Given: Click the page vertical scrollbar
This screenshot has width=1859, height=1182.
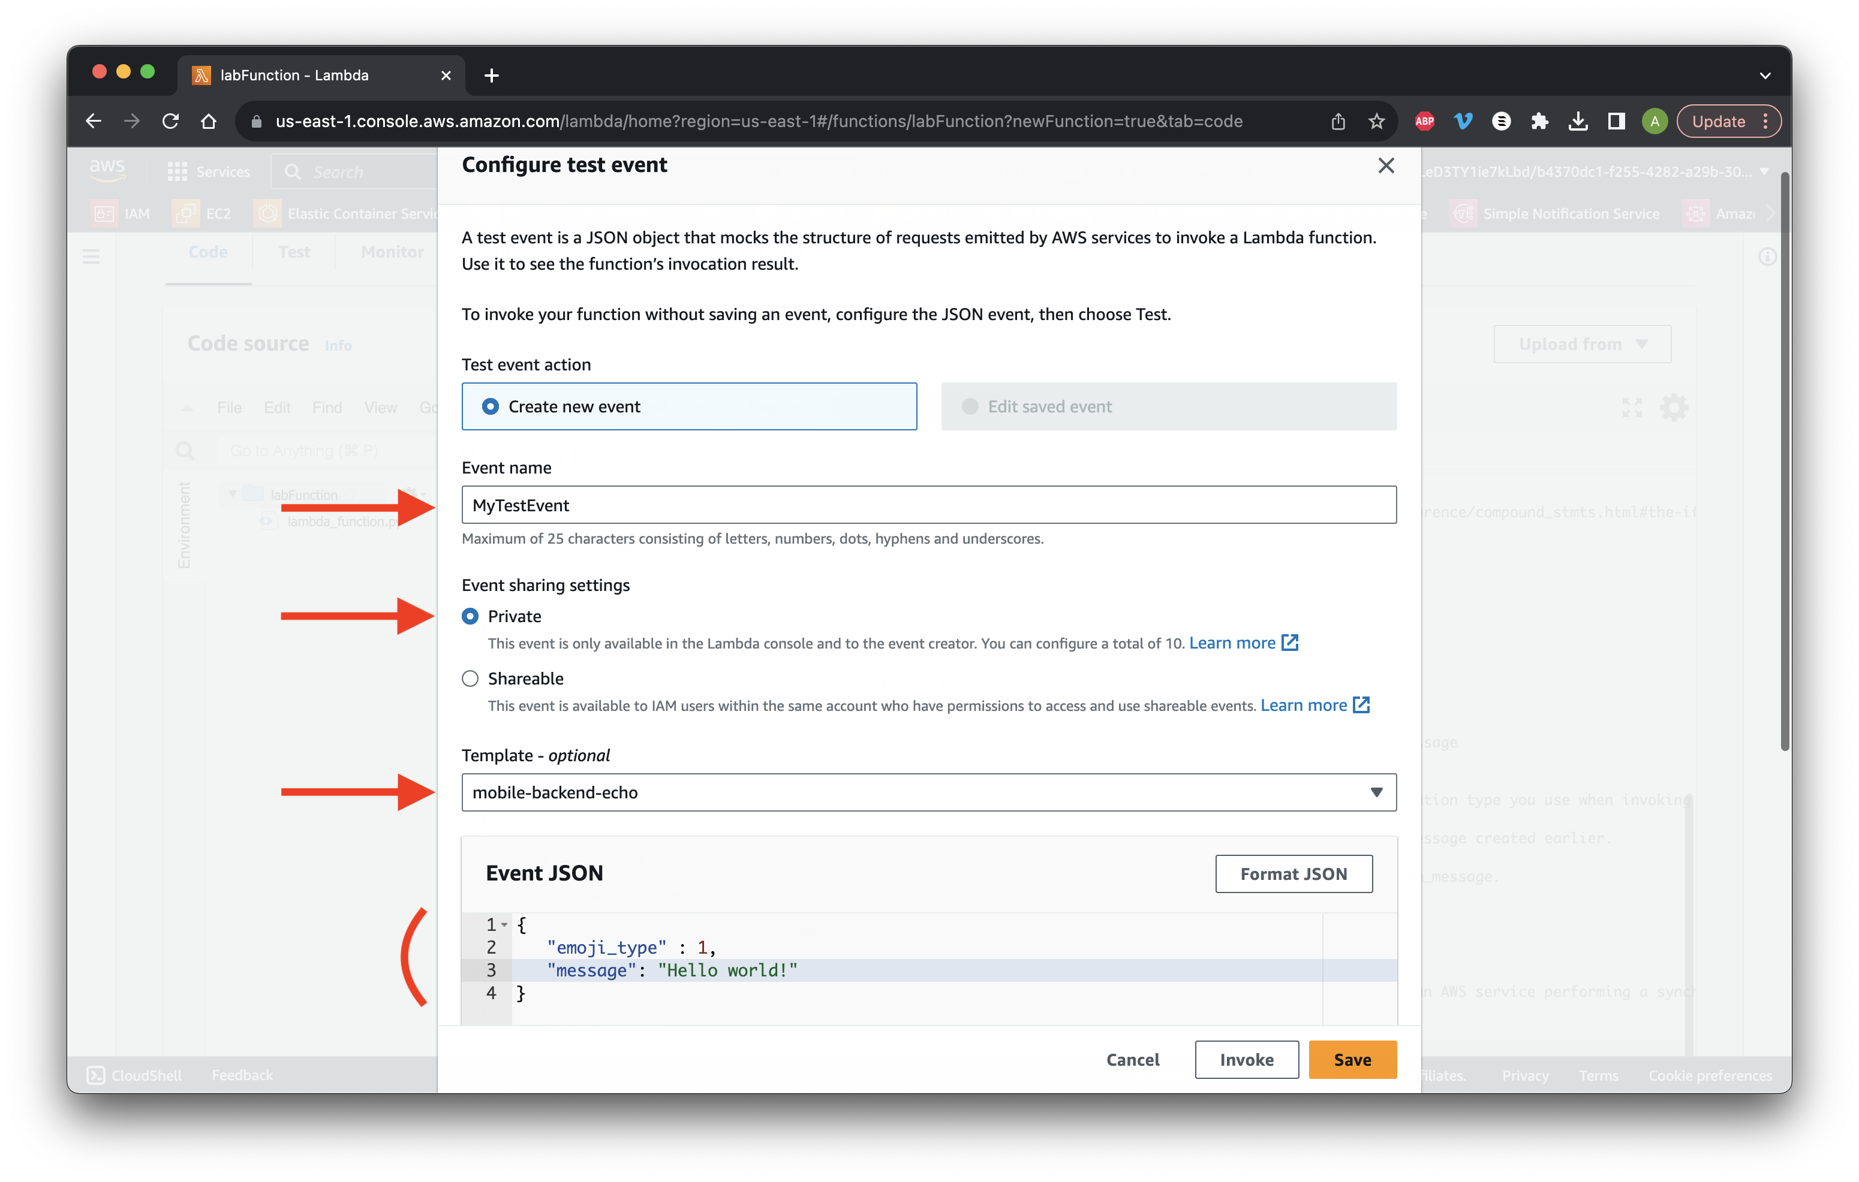Looking at the screenshot, I should 1784,463.
